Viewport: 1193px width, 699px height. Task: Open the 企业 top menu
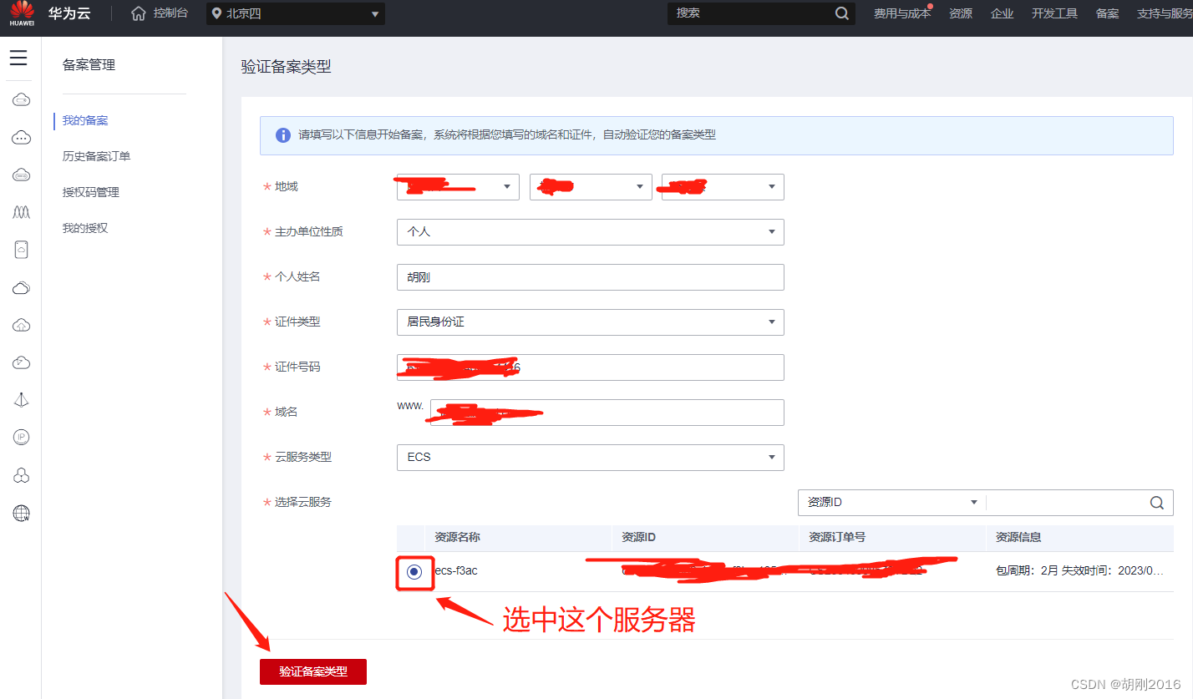tap(1002, 13)
